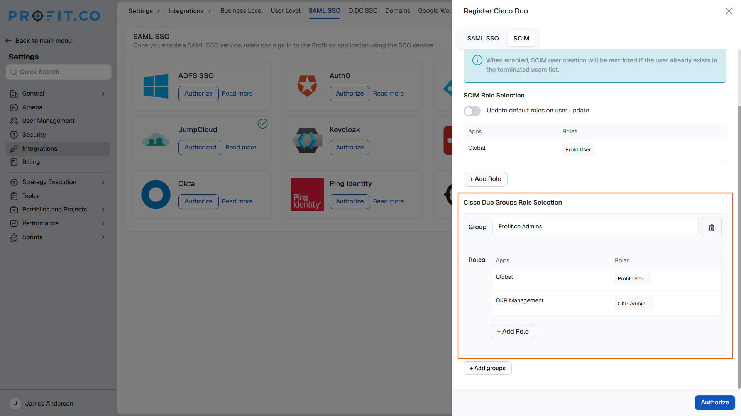Click the back arrow to main menu
This screenshot has width=741, height=416.
click(8, 40)
